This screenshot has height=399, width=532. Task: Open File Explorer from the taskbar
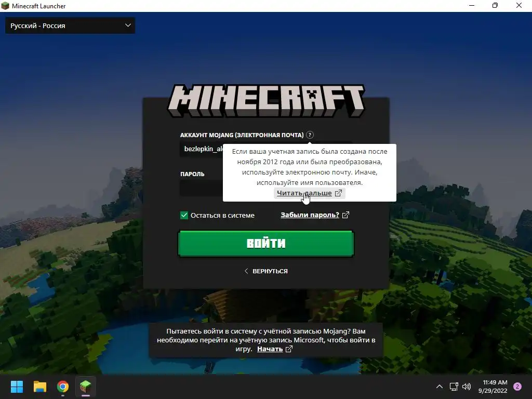(x=39, y=387)
